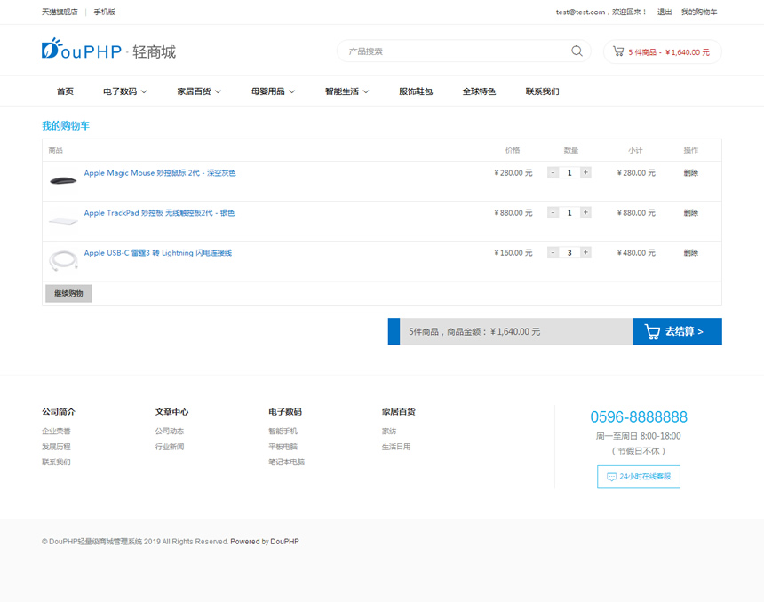The image size is (764, 602).
Task: Decrease quantity for Apple Magic Mouse
Action: [x=553, y=172]
